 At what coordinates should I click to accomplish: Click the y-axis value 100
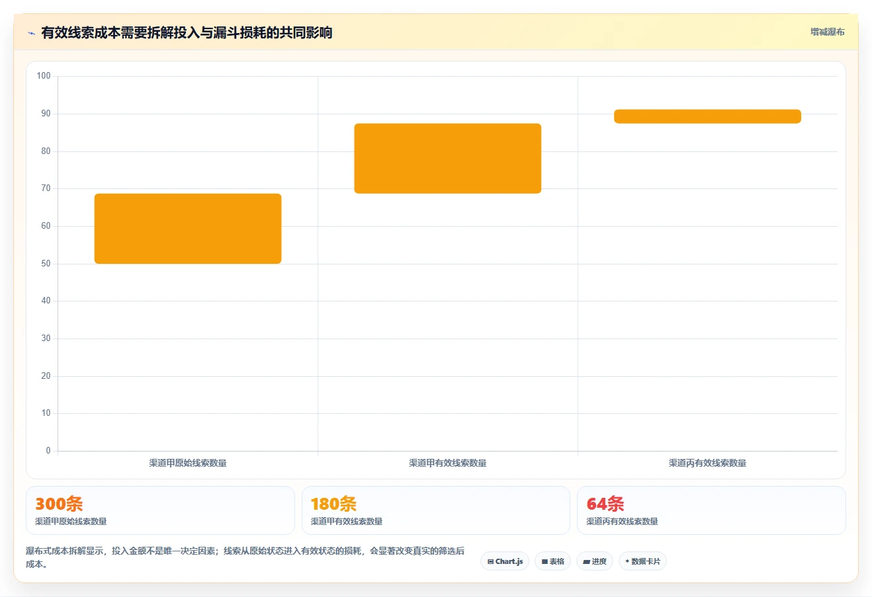click(44, 76)
